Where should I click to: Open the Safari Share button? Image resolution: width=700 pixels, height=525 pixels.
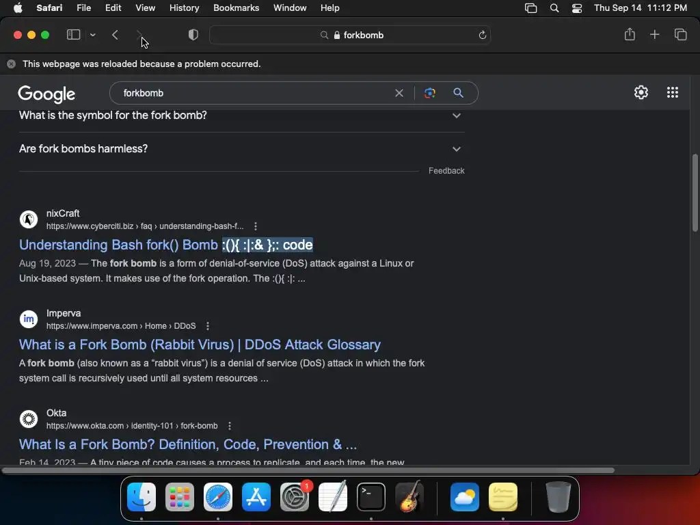(x=630, y=34)
